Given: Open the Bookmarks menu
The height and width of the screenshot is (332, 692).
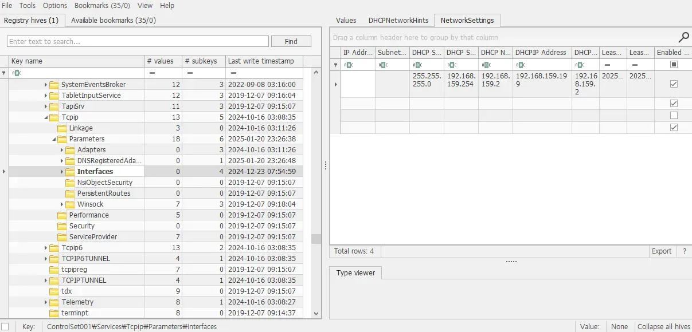Looking at the screenshot, I should (102, 5).
